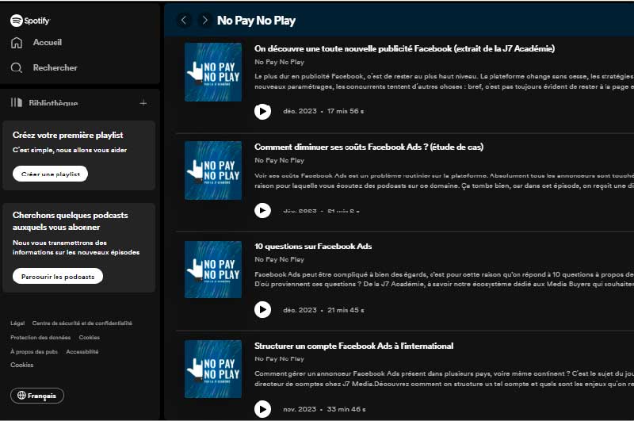Screen dimensions: 634x421
Task: Open Cookies link beside Protection des données
Action: click(90, 337)
